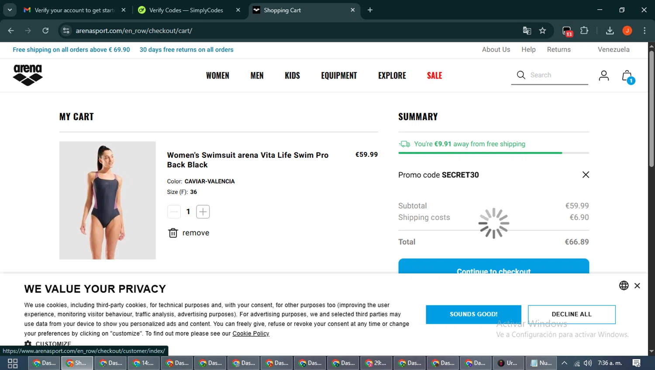Open the account profile icon
This screenshot has width=655, height=370.
[604, 76]
